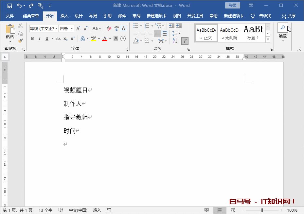Open the font color dropdown arrow

click(x=109, y=39)
